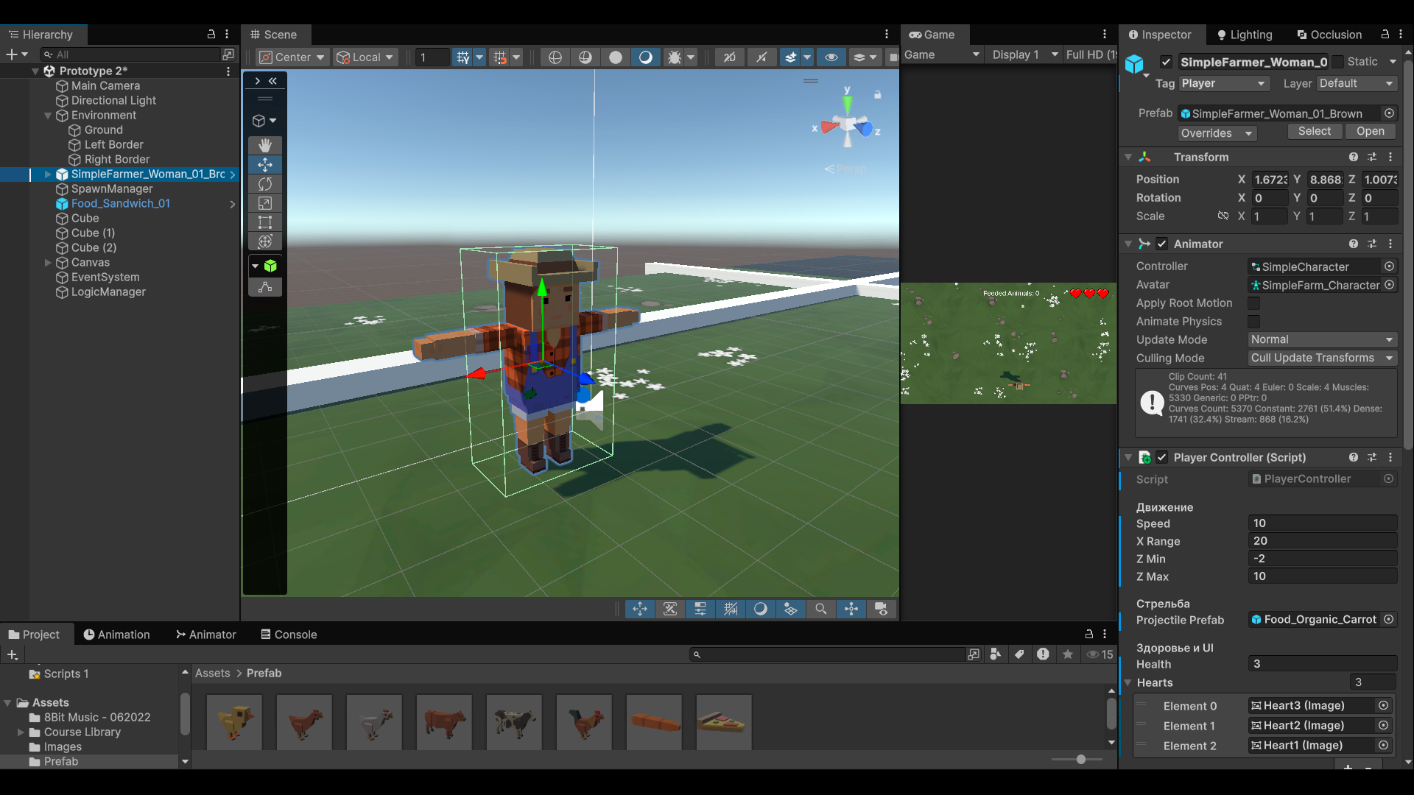Select the Rect transform tool
This screenshot has width=1414, height=795.
pyautogui.click(x=265, y=222)
